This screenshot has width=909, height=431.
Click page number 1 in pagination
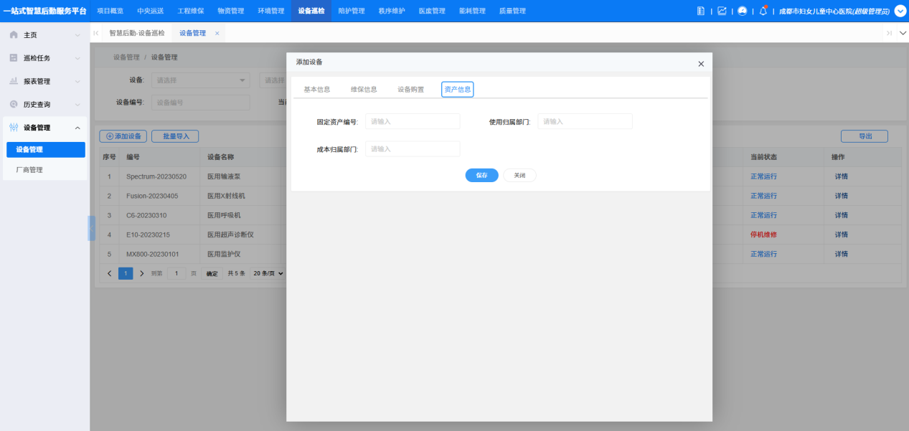(x=126, y=273)
